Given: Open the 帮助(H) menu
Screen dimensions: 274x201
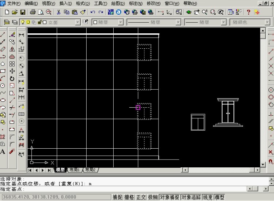Looking at the screenshot, I should [190, 3].
